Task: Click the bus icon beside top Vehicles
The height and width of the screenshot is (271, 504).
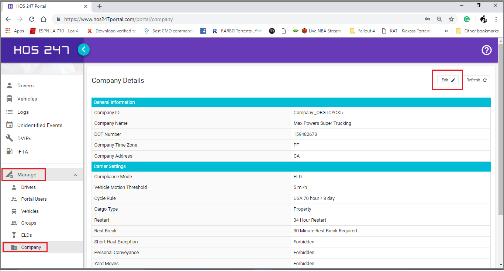Action: [10, 99]
